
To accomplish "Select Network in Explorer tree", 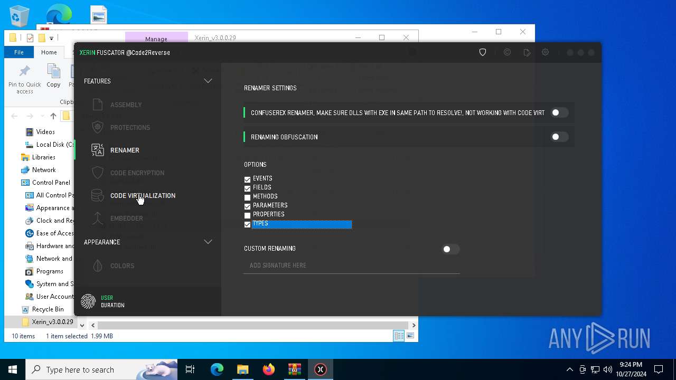I will 44,170.
